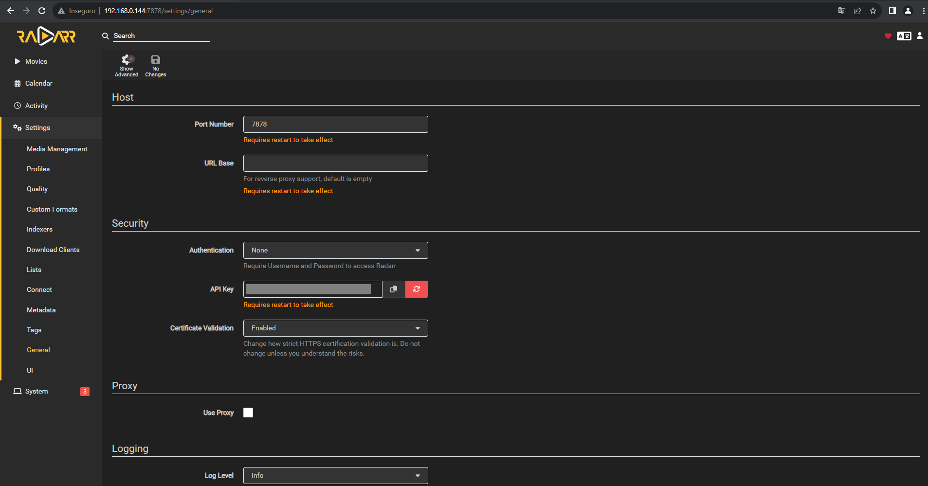
Task: Open System page with 3 alerts
Action: [x=36, y=391]
